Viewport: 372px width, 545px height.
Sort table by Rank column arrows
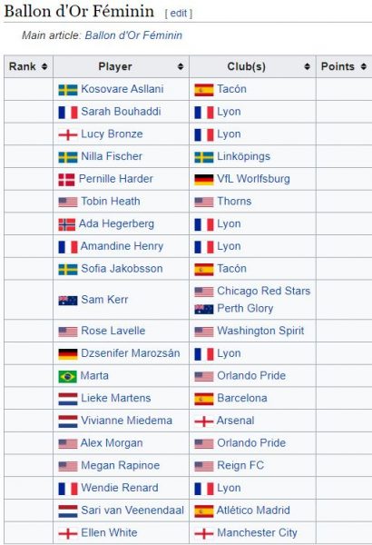pos(44,66)
